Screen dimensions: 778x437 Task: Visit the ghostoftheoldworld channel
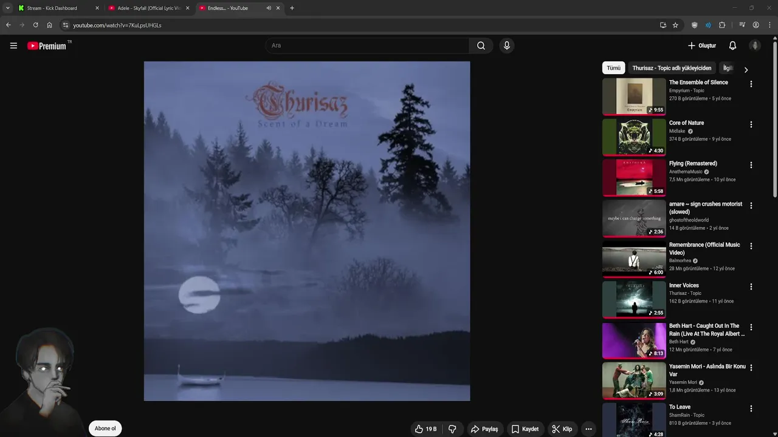pyautogui.click(x=689, y=220)
